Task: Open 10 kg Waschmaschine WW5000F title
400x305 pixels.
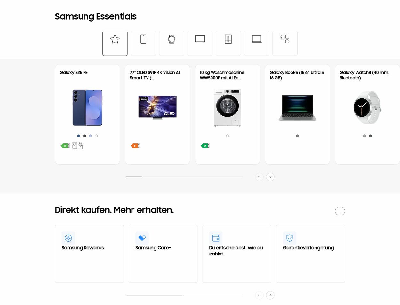Action: pyautogui.click(x=222, y=75)
